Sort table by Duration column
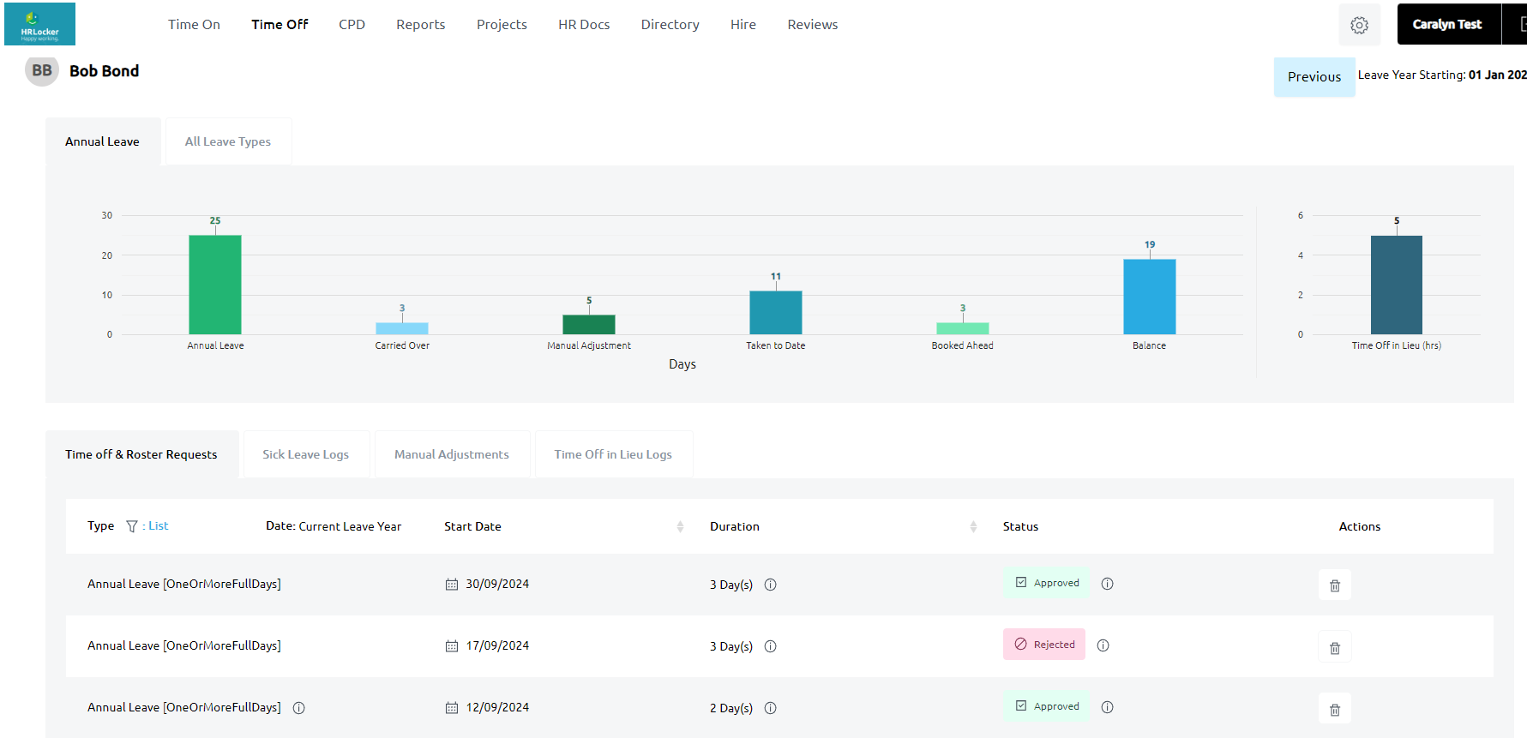Image resolution: width=1527 pixels, height=738 pixels. point(973,526)
